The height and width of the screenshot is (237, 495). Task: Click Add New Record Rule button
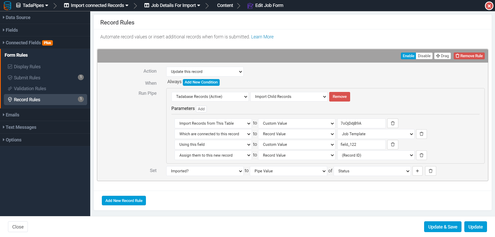[124, 201]
